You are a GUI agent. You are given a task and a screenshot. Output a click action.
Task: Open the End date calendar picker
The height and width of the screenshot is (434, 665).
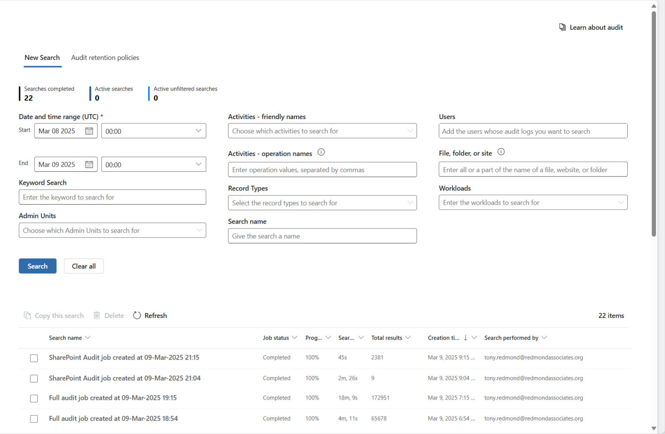89,164
